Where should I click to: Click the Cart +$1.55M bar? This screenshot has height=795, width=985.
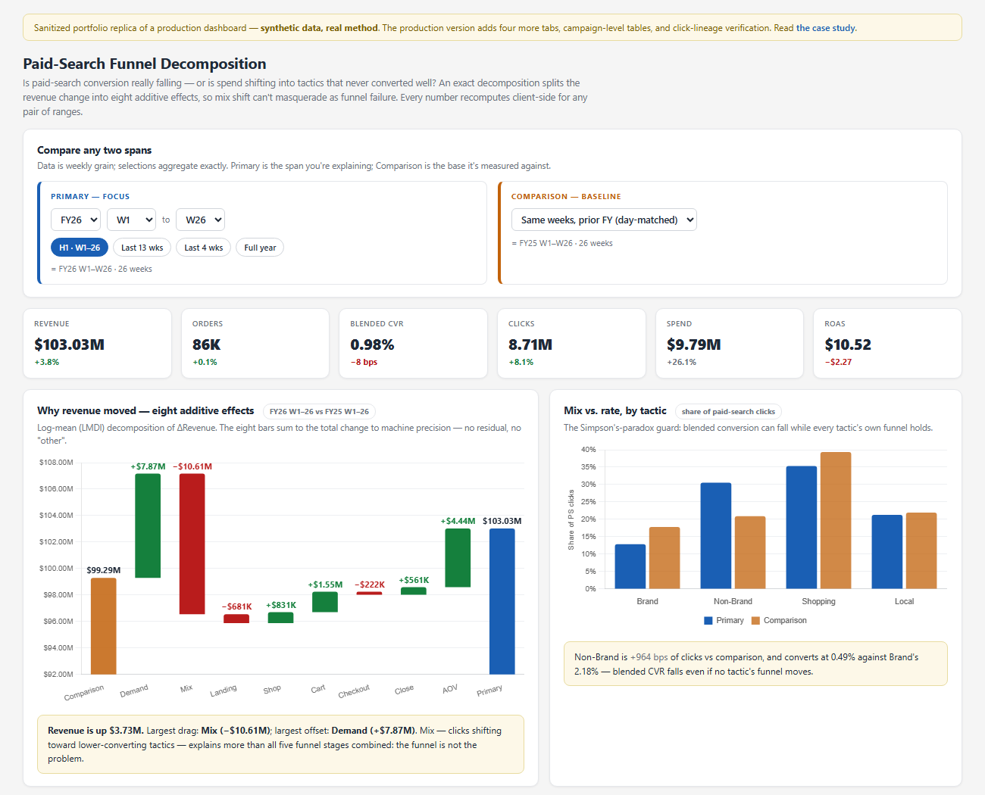tap(325, 602)
